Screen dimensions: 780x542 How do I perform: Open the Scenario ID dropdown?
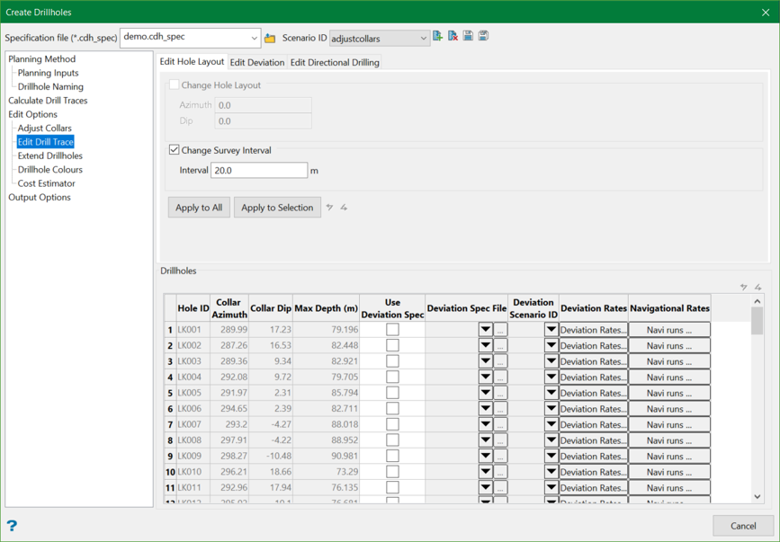tap(423, 39)
